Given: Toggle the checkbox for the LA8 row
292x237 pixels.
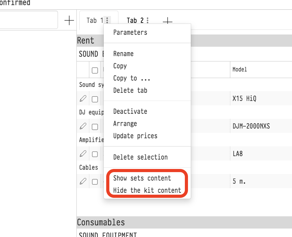Looking at the screenshot, I should pos(95,154).
